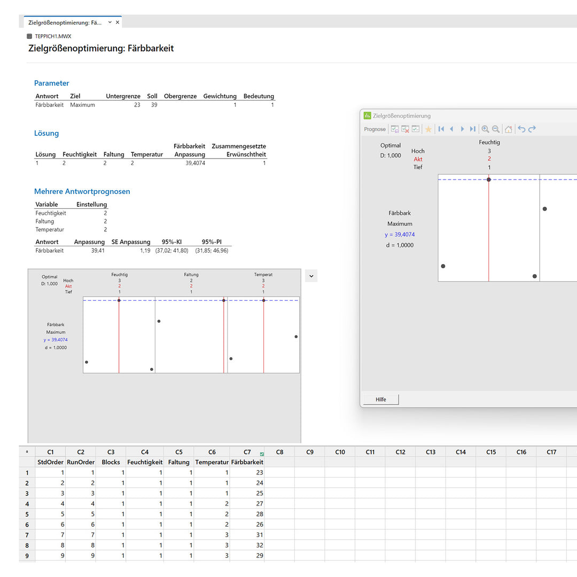Expand the graph options chevron beside plot

311,276
